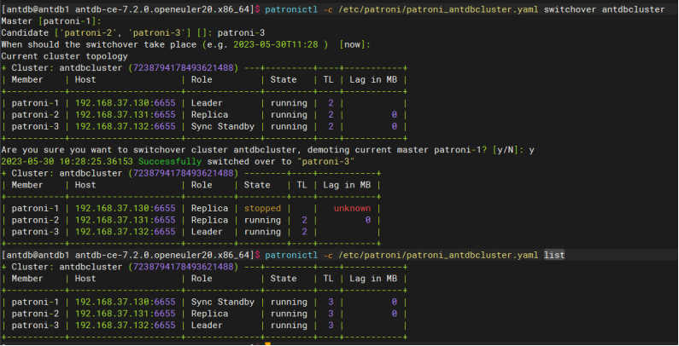Click "When should the switchover take place" text
Screen dimensions: 679x346
click(120, 44)
